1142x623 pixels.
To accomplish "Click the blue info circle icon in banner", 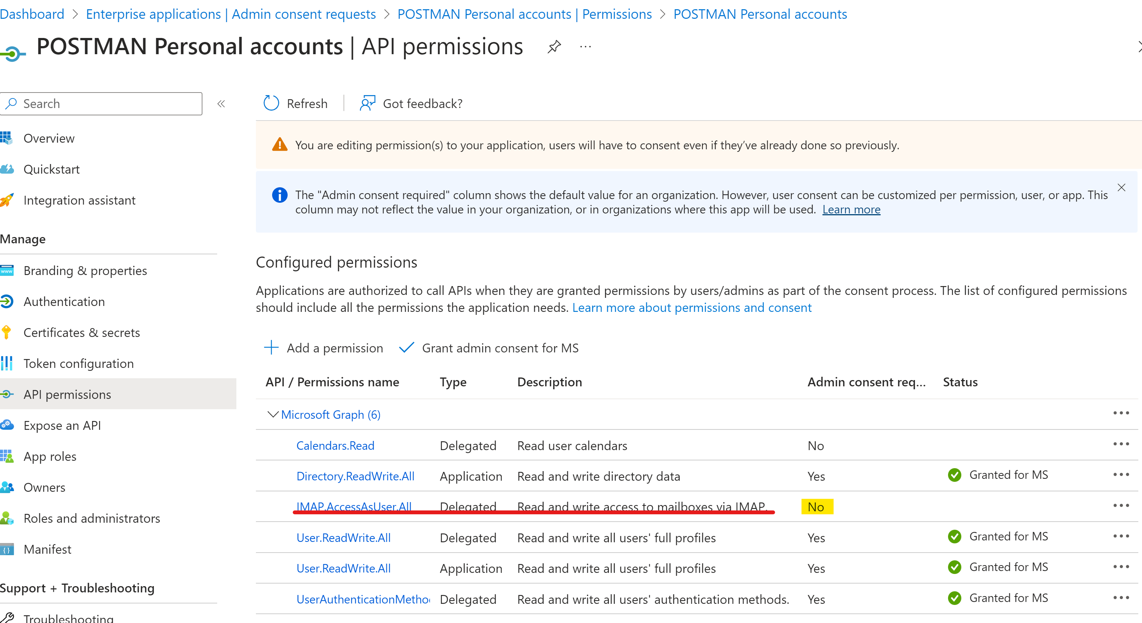I will 280,195.
